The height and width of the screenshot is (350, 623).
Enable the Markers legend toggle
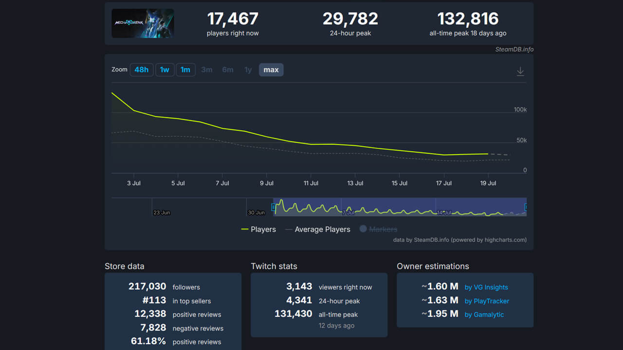(378, 229)
